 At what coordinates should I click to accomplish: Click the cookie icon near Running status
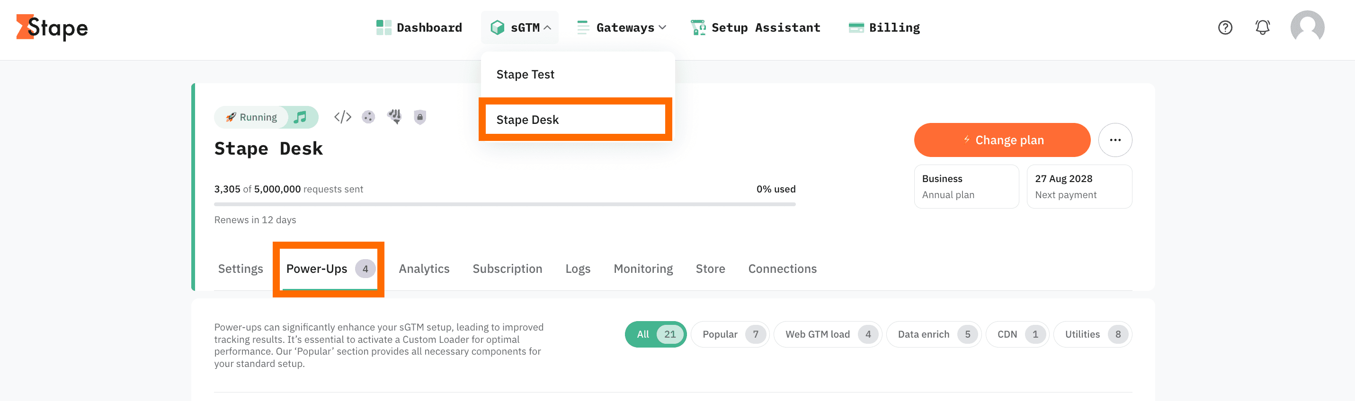(368, 117)
